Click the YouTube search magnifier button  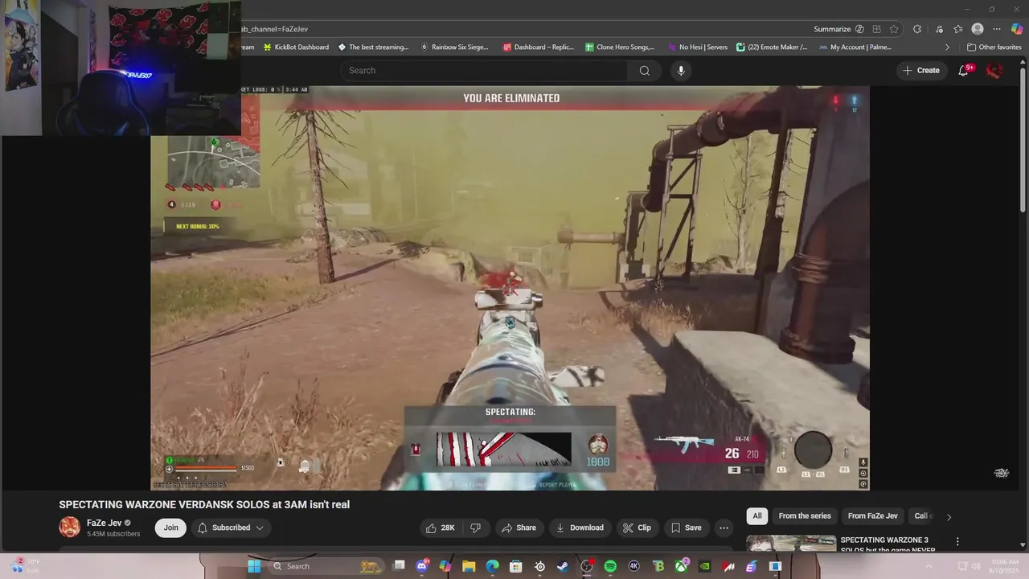644,71
